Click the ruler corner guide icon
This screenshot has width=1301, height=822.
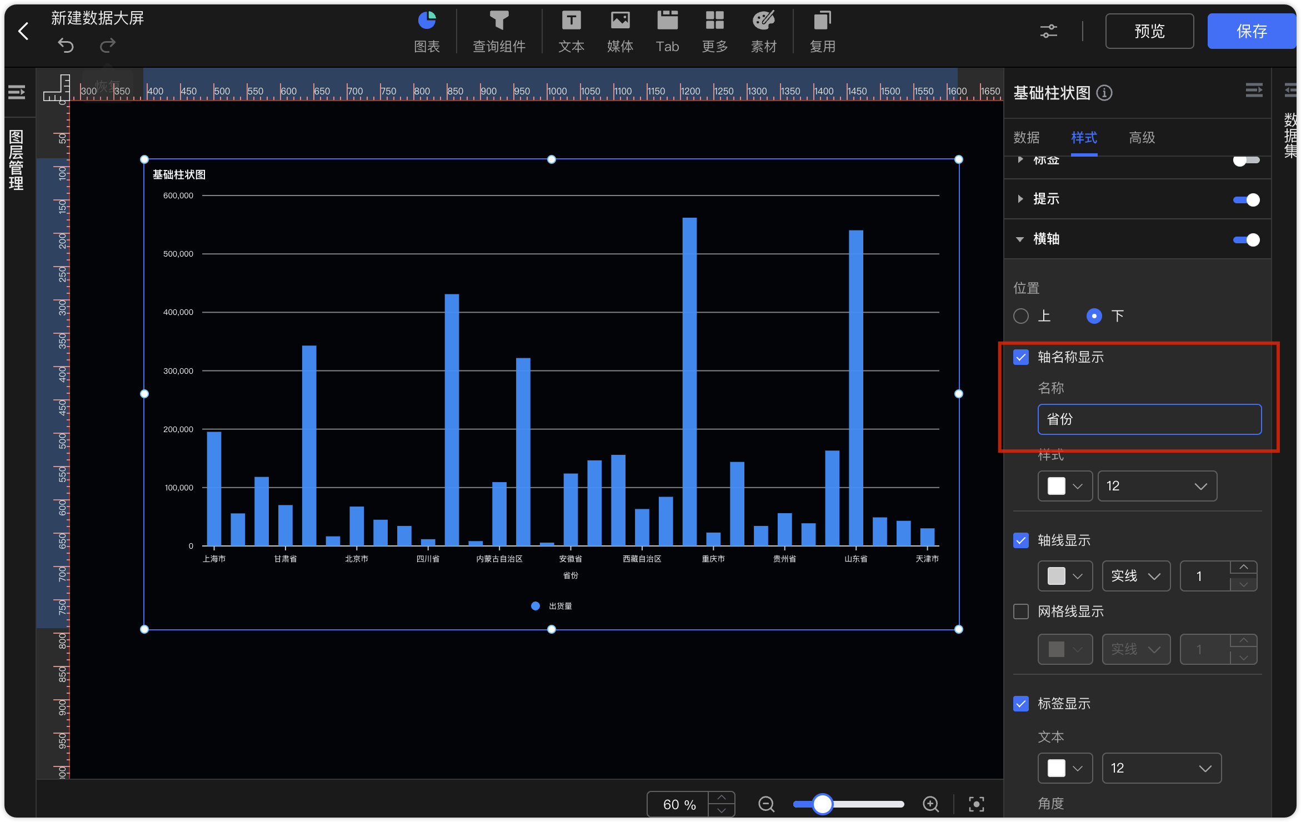click(x=56, y=88)
